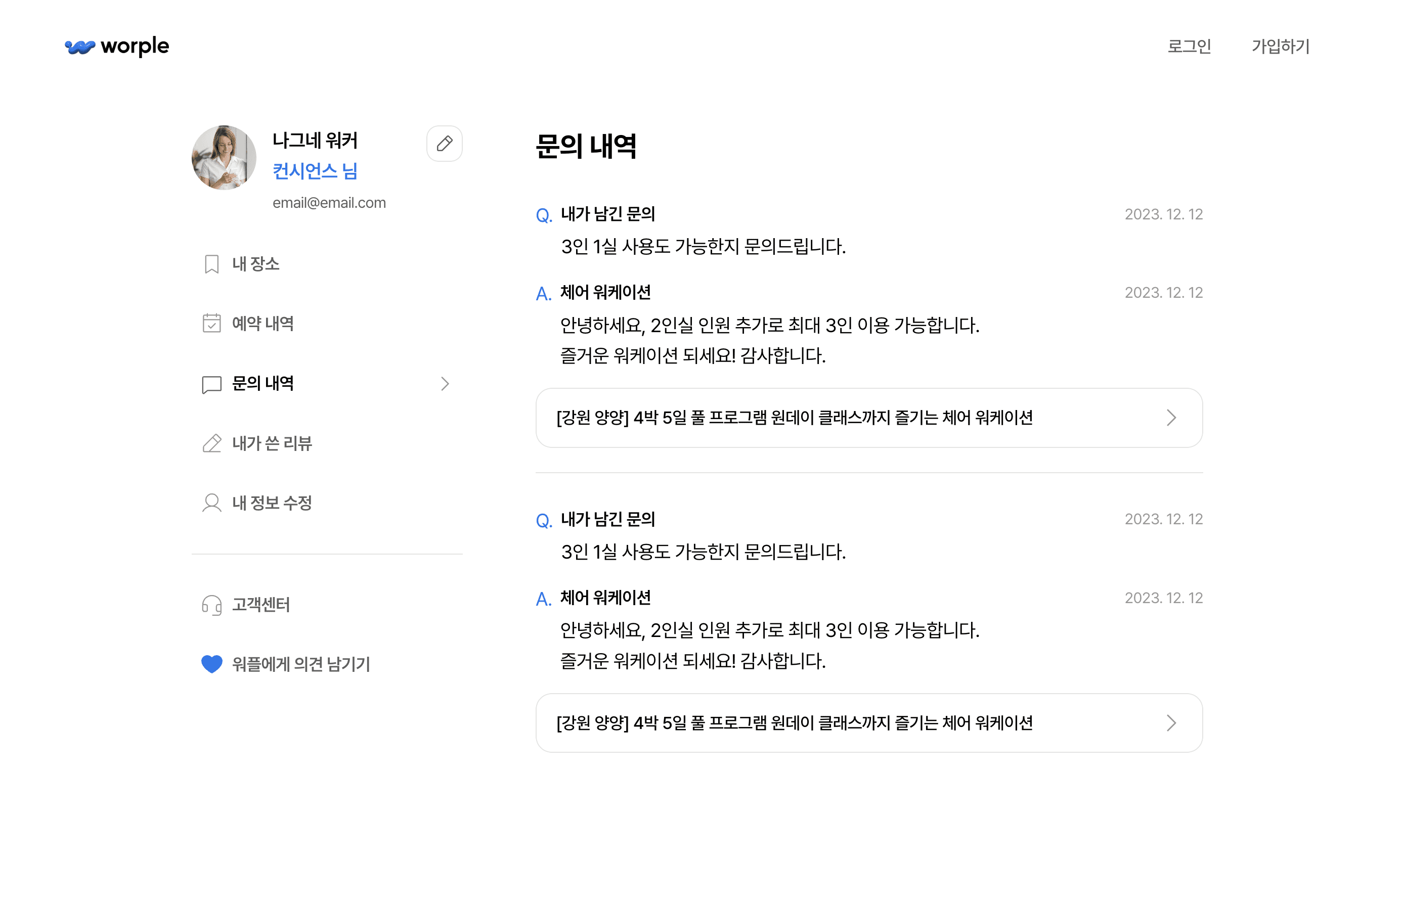Viewport: 1402px width, 910px height.
Task: Click the pencil edit profile icon
Action: click(444, 143)
